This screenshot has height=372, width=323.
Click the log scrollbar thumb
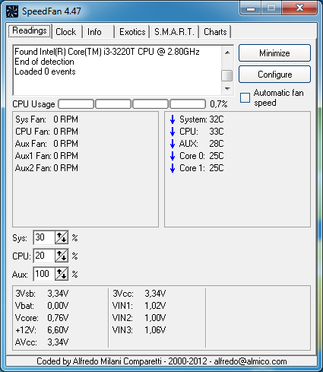227,75
